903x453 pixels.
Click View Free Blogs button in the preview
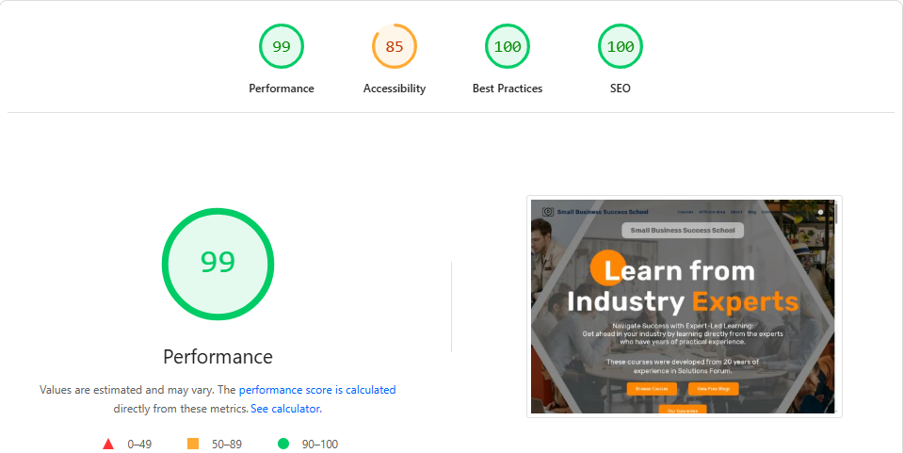pos(713,388)
